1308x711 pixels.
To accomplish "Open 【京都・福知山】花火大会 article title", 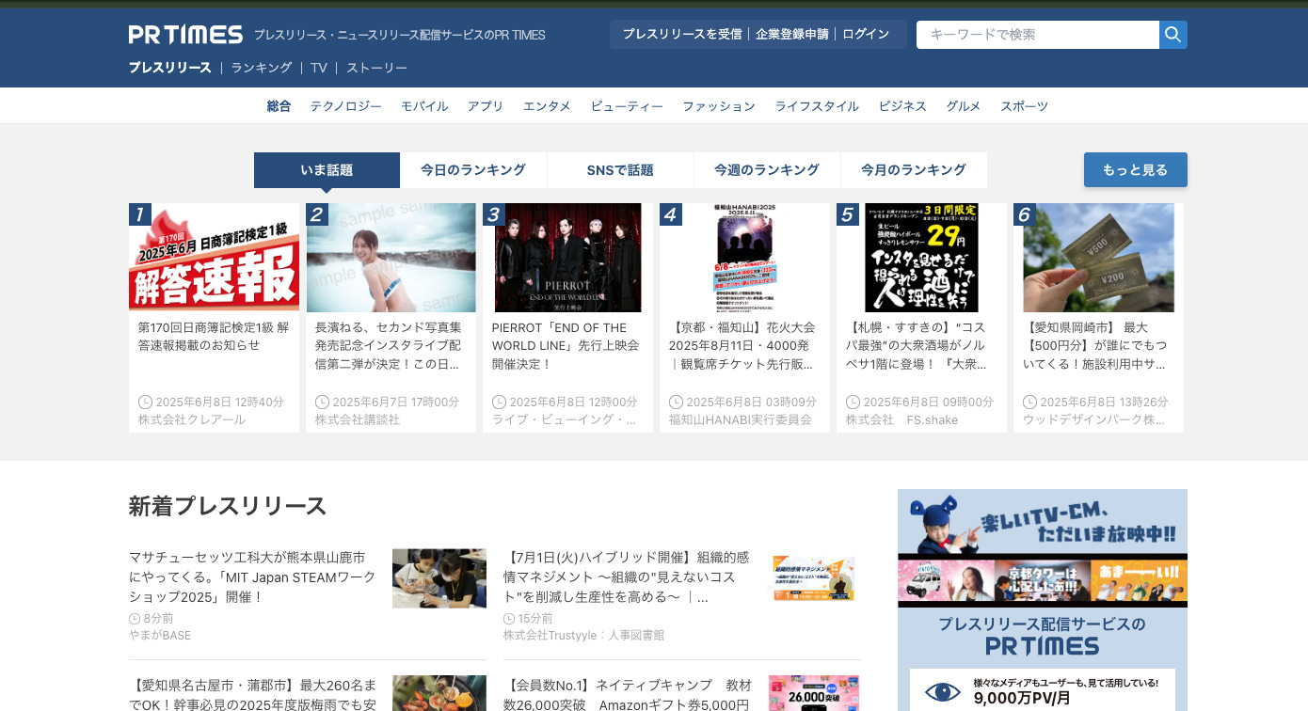I will tap(744, 345).
